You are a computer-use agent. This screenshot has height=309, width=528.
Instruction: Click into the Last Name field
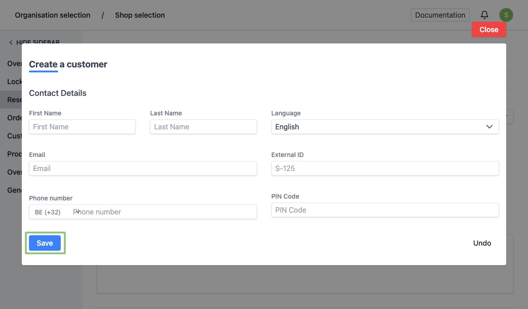click(203, 127)
